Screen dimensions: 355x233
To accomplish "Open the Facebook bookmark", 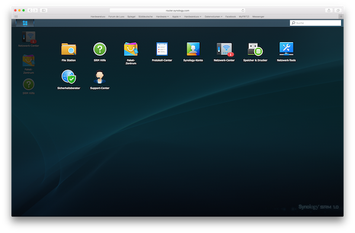I will tap(231, 17).
